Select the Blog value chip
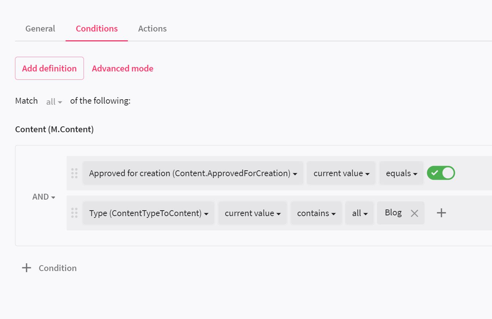 tap(393, 212)
